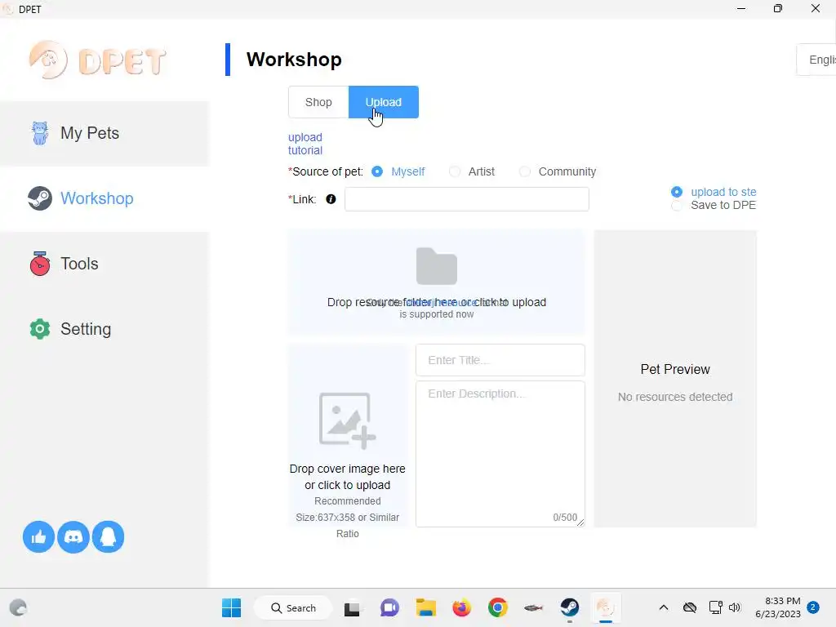
Task: Launch Firefox from taskbar
Action: point(462,607)
